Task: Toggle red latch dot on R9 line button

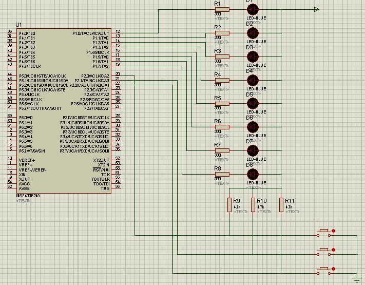Action: pyautogui.click(x=333, y=231)
